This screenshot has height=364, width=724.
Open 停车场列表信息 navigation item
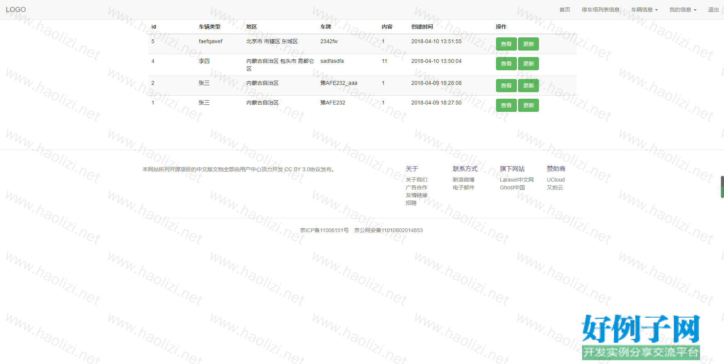600,10
